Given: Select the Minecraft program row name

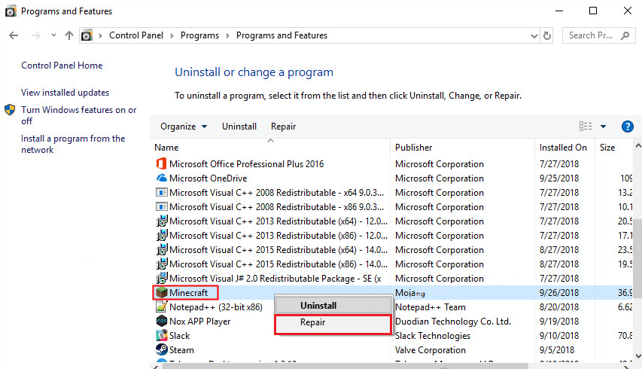Looking at the screenshot, I should coord(188,293).
